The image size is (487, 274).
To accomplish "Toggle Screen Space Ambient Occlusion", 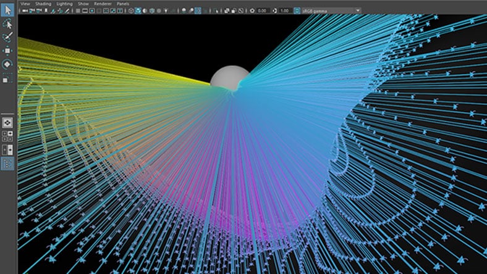I will click(x=184, y=11).
